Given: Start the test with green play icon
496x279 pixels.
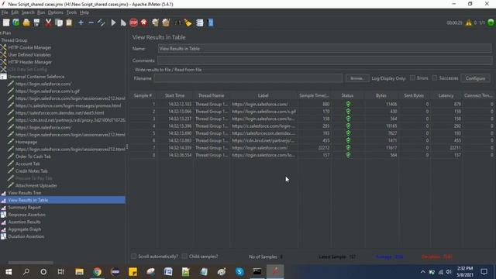Looking at the screenshot, I should (x=113, y=22).
